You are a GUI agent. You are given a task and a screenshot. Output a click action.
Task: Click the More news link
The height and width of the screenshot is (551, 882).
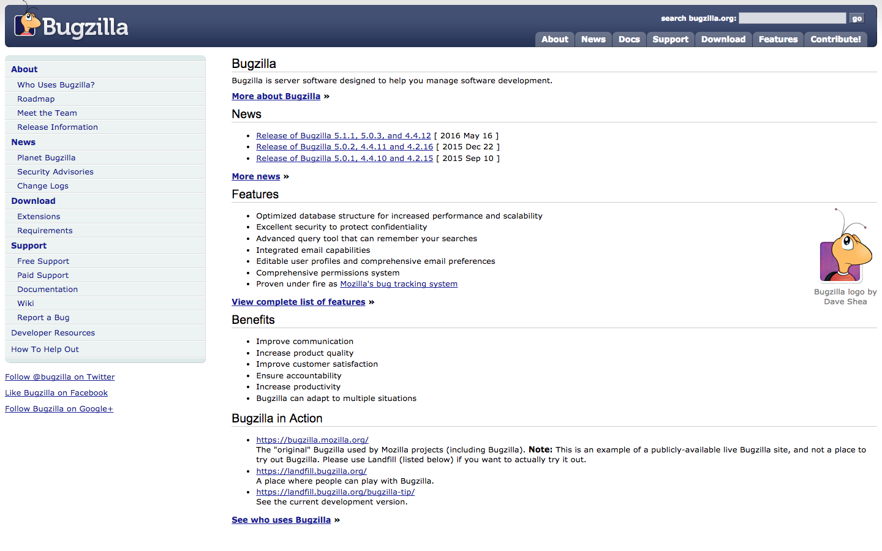click(256, 176)
